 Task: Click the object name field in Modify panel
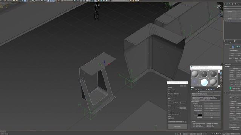pos(232,6)
